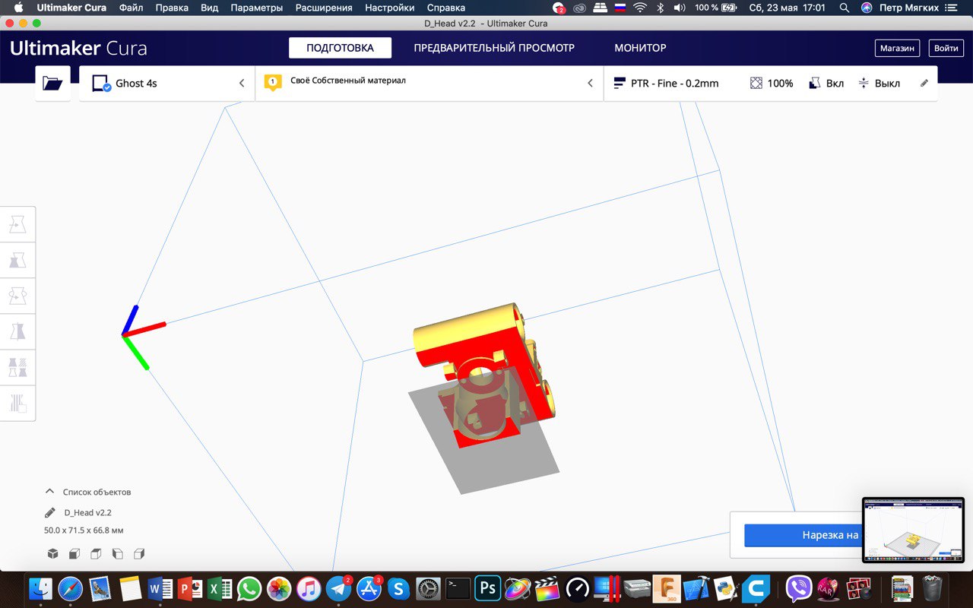Click the Wi-Fi icon in menu bar

(x=640, y=8)
